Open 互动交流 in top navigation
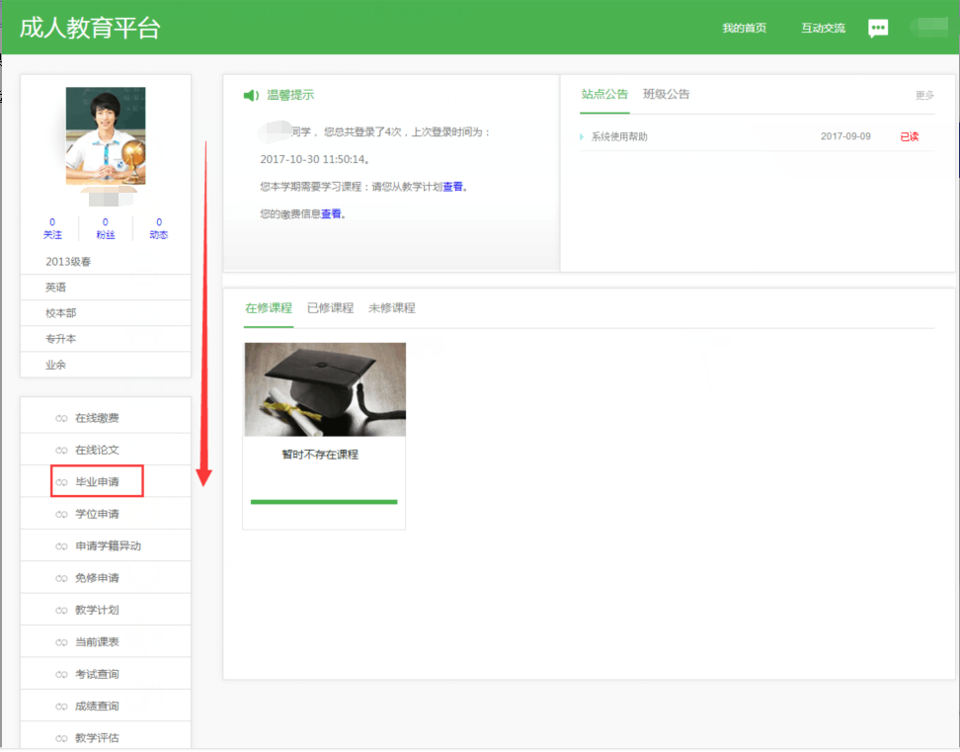This screenshot has height=752, width=960. [823, 28]
